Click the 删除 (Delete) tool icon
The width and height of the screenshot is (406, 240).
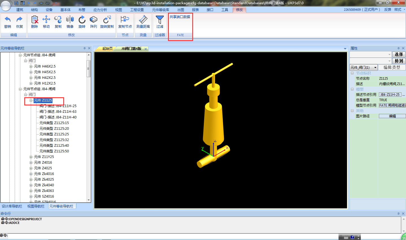[34, 20]
